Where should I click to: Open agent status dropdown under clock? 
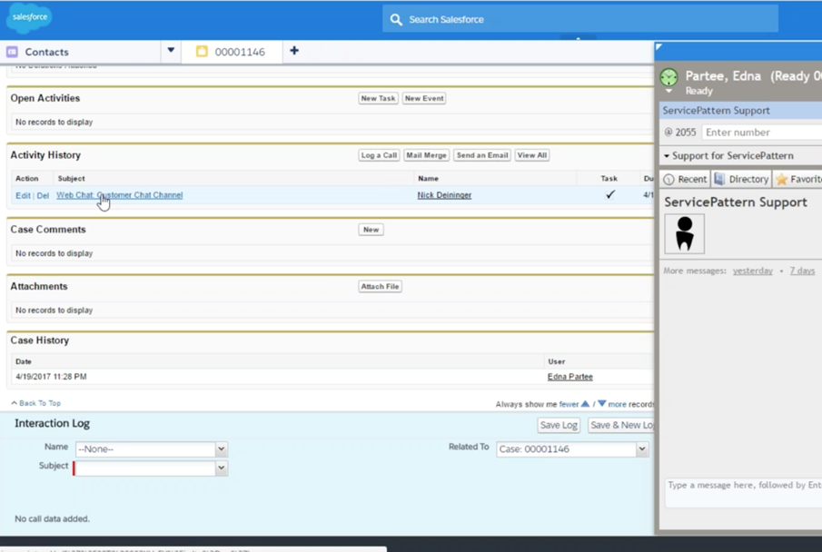[668, 91]
